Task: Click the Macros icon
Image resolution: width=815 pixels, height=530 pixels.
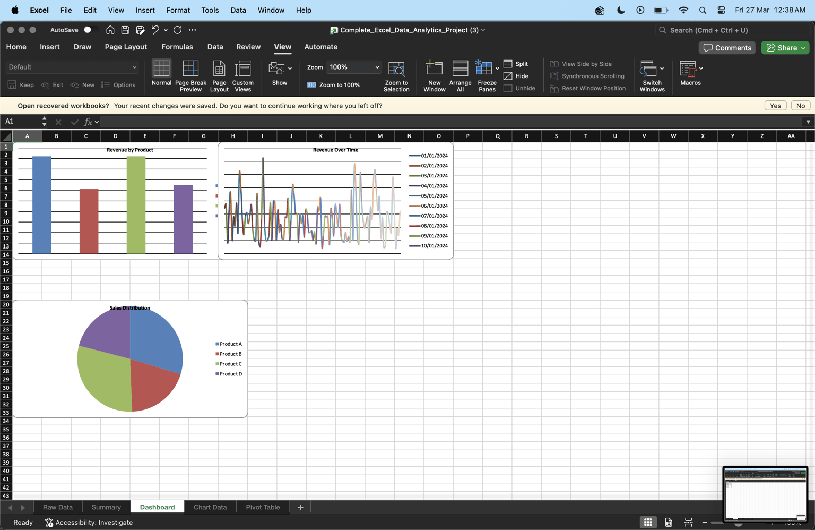Action: coord(688,68)
